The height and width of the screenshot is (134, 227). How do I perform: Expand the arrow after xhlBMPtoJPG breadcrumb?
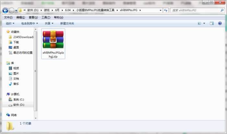point(140,10)
